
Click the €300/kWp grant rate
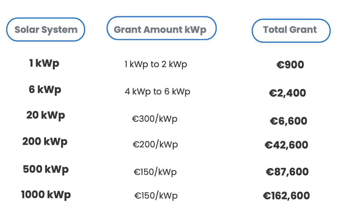pos(155,119)
